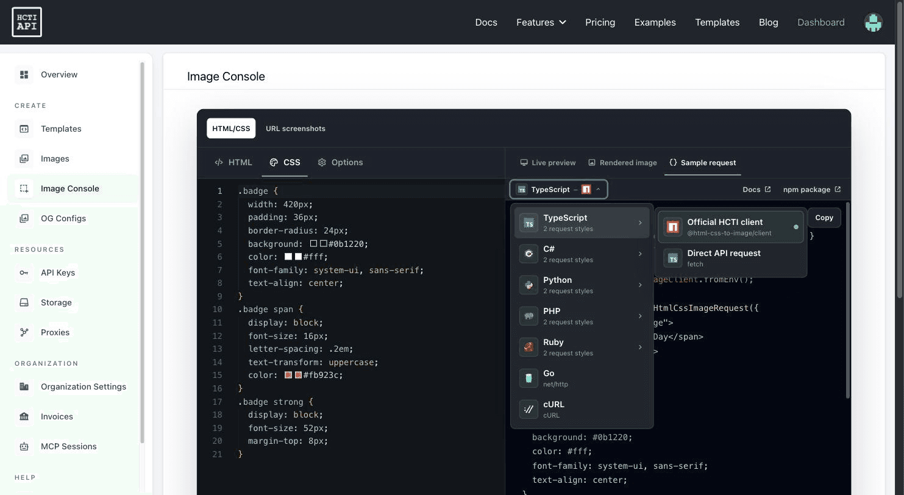The image size is (904, 495).
Task: Select the Direct API request option
Action: coord(731,258)
